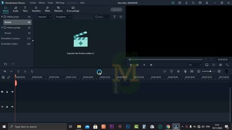
Task: Click the delete folder icon
Action: [13, 64]
